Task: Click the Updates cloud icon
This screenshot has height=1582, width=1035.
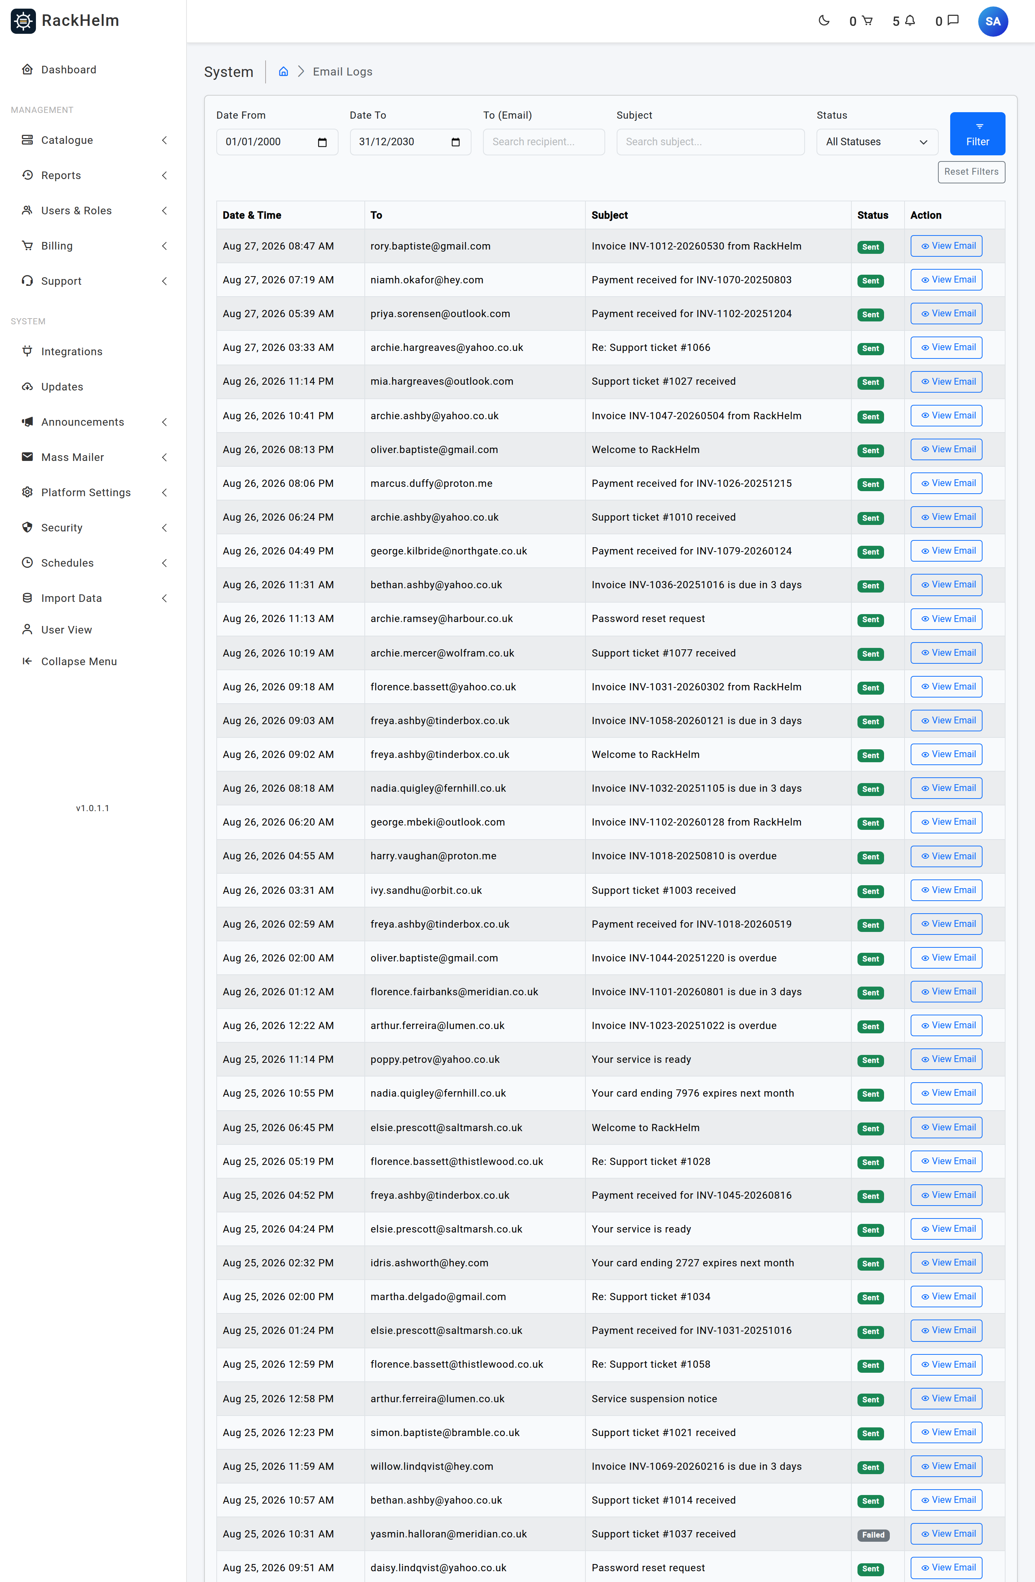Action: click(x=27, y=386)
